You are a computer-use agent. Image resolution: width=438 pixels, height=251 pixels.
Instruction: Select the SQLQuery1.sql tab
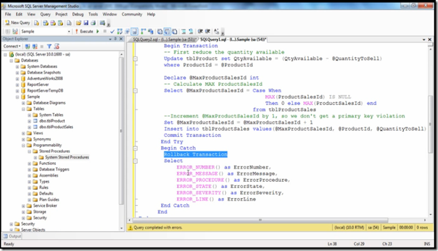pos(233,40)
